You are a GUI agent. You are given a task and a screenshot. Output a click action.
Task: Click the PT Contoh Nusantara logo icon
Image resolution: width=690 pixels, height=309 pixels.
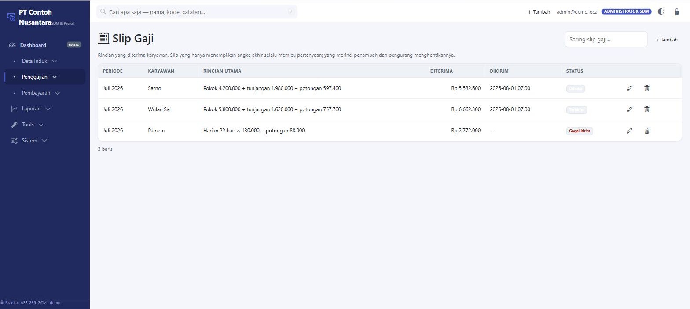tap(11, 17)
